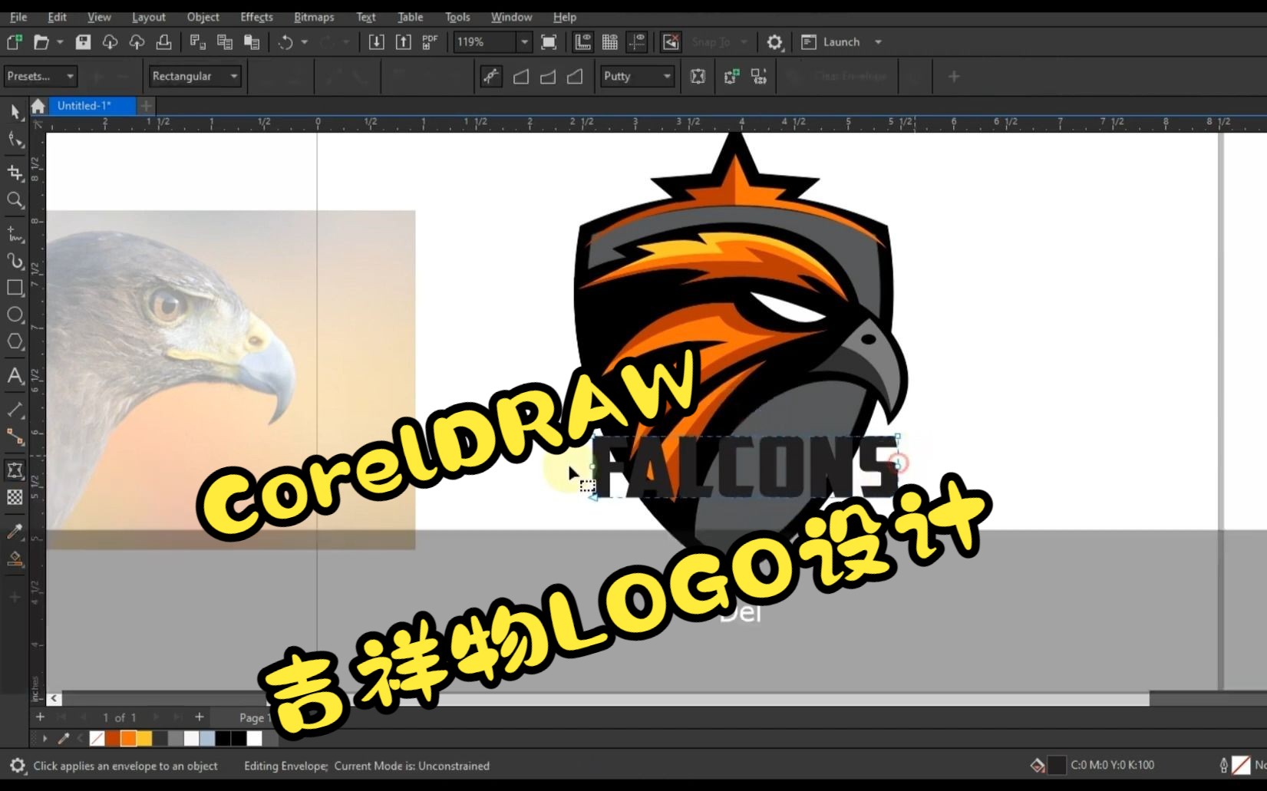1267x791 pixels.
Task: Select the Freehand tool
Action: click(15, 233)
